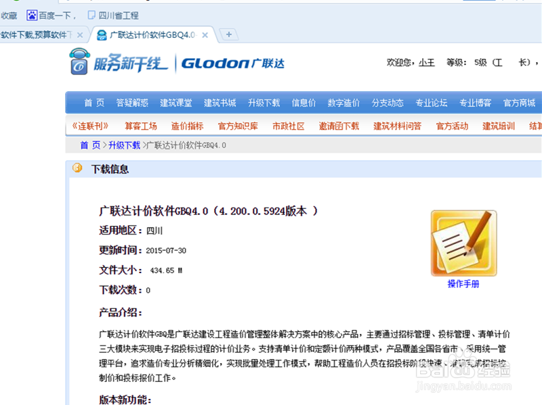This screenshot has width=542, height=405.
Task: Open a new browser tab
Action: [x=228, y=34]
